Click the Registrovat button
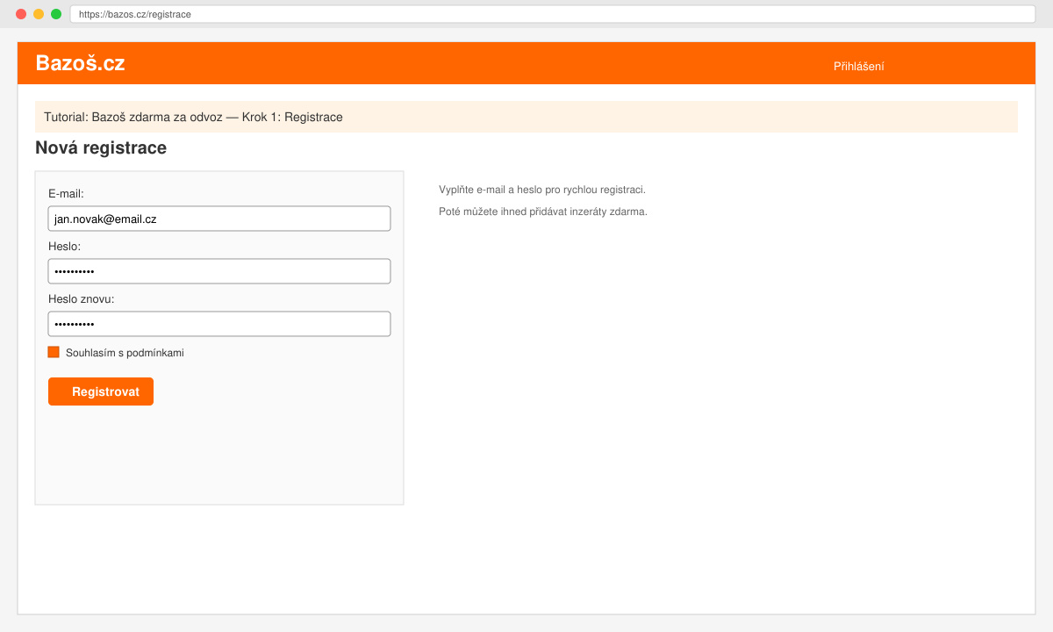The height and width of the screenshot is (632, 1053). [101, 391]
